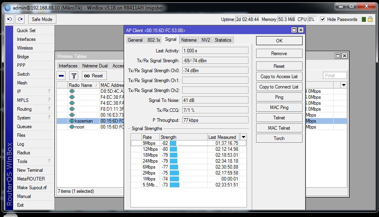This screenshot has width=379, height=217.
Task: Open the Statistics tab
Action: [x=223, y=40]
